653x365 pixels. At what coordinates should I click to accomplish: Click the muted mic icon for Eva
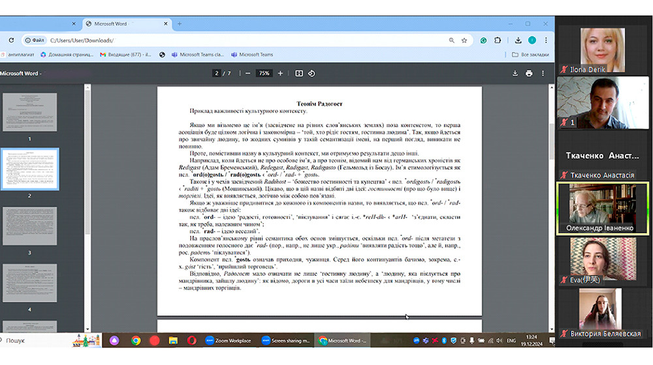point(564,280)
